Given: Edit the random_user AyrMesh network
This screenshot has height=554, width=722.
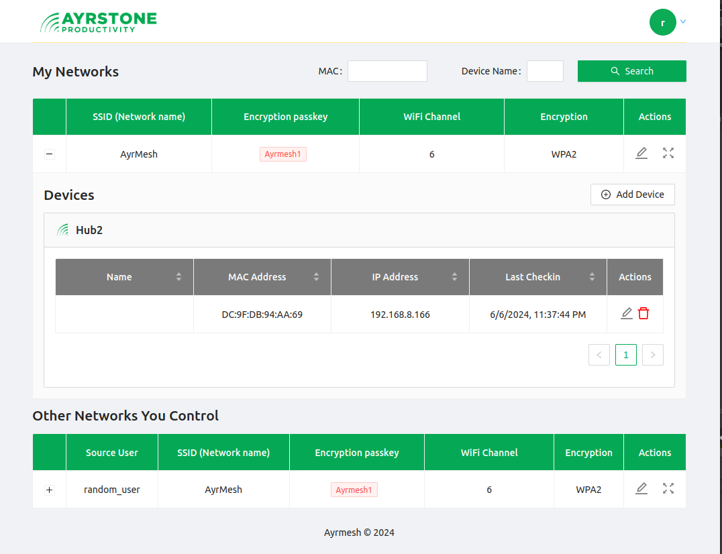Looking at the screenshot, I should point(641,489).
